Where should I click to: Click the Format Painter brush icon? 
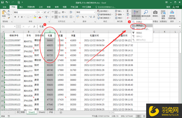(9, 18)
